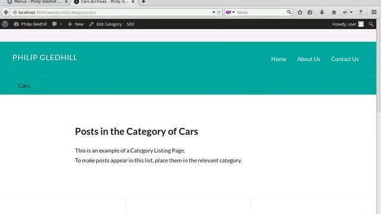381x214 pixels.
Task: Open the downloads arrow icon
Action: tap(322, 12)
